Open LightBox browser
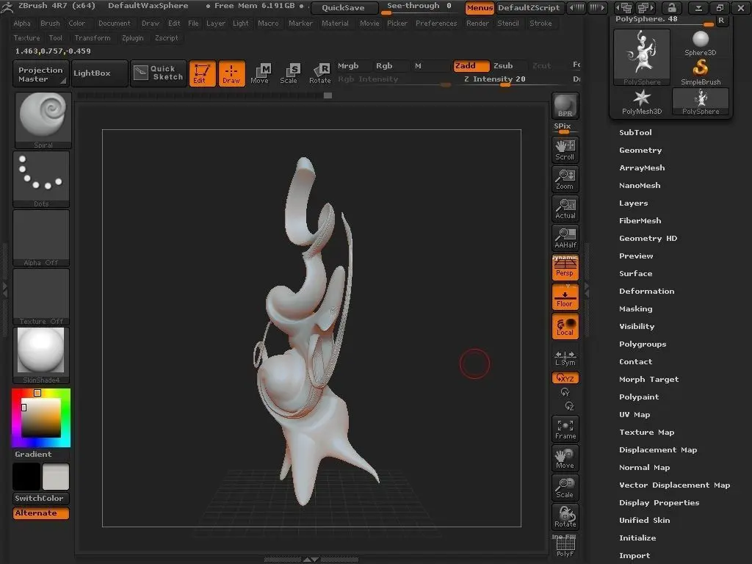Viewport: 752px width, 564px height. [99, 73]
